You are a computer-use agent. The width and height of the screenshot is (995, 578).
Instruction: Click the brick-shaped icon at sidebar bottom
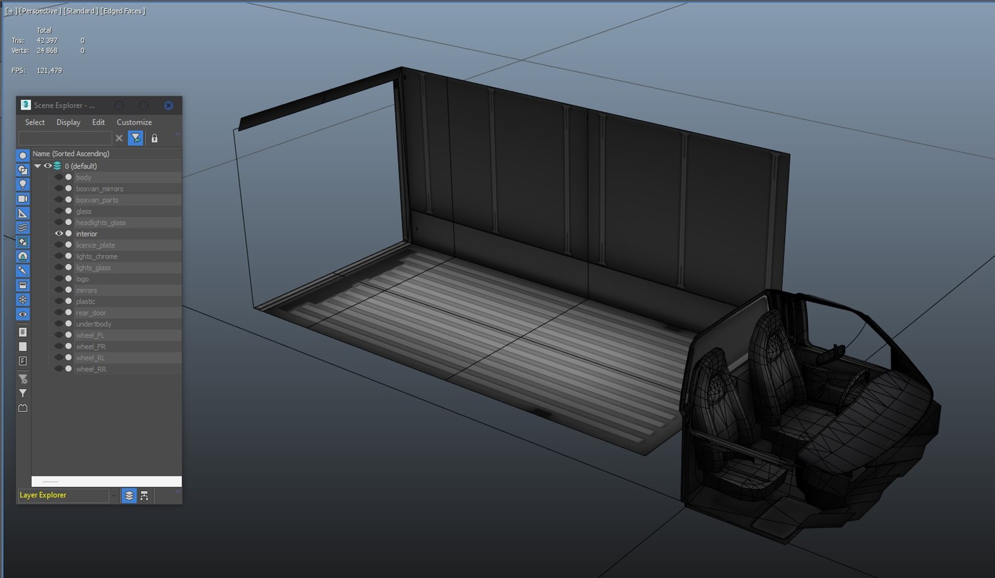[x=22, y=408]
